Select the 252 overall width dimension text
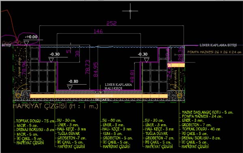 pyautogui.click(x=111, y=23)
